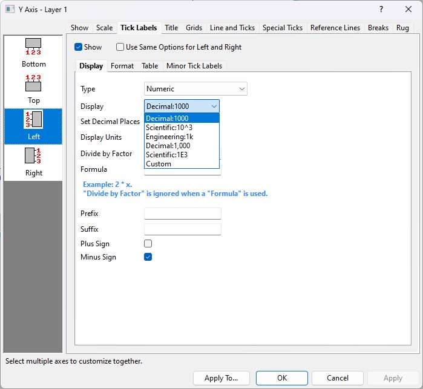Click the Prefix input field
The image size is (423, 389).
(x=183, y=214)
